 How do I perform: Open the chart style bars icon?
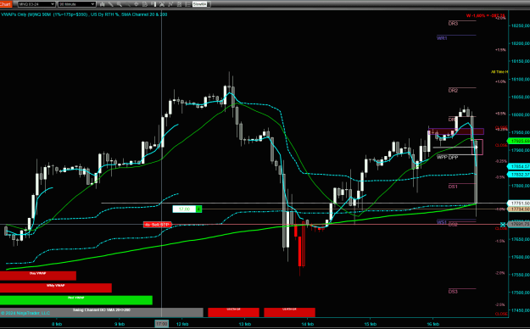point(102,4)
